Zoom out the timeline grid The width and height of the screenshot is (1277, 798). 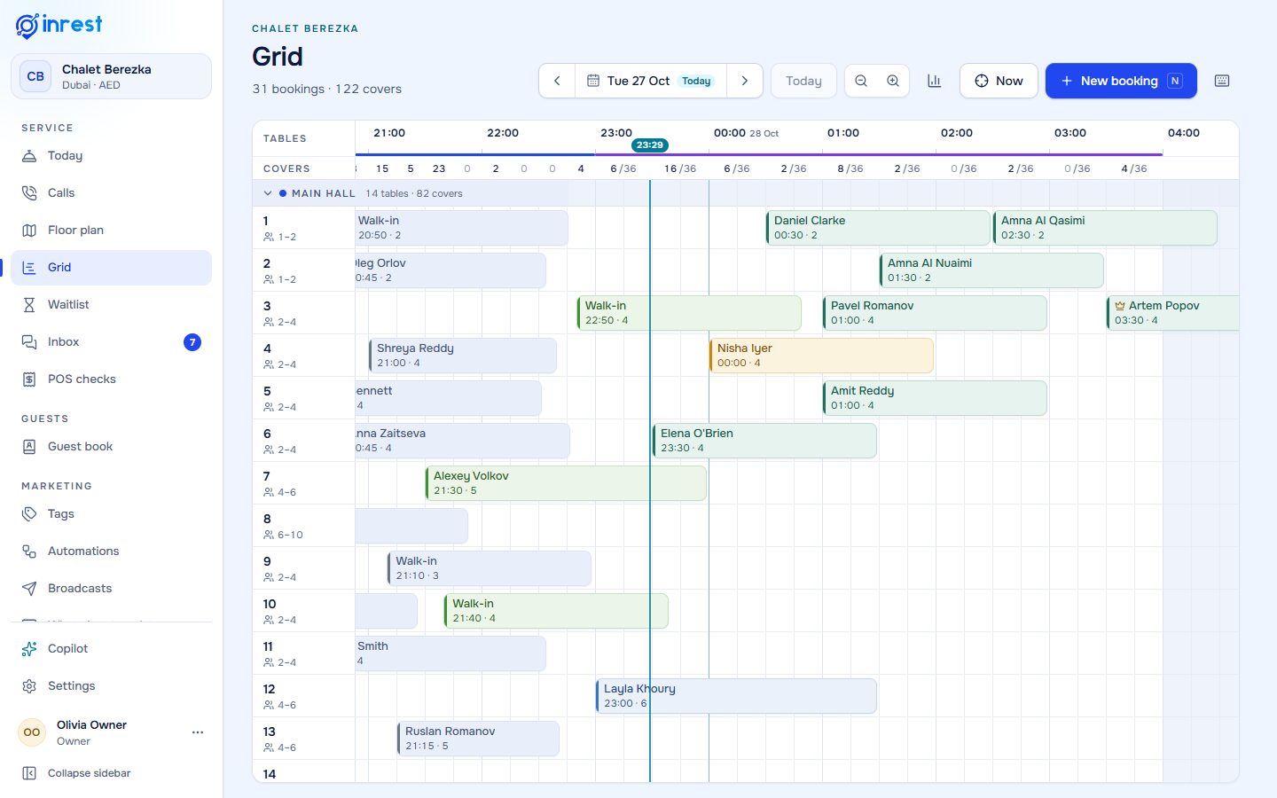point(861,81)
